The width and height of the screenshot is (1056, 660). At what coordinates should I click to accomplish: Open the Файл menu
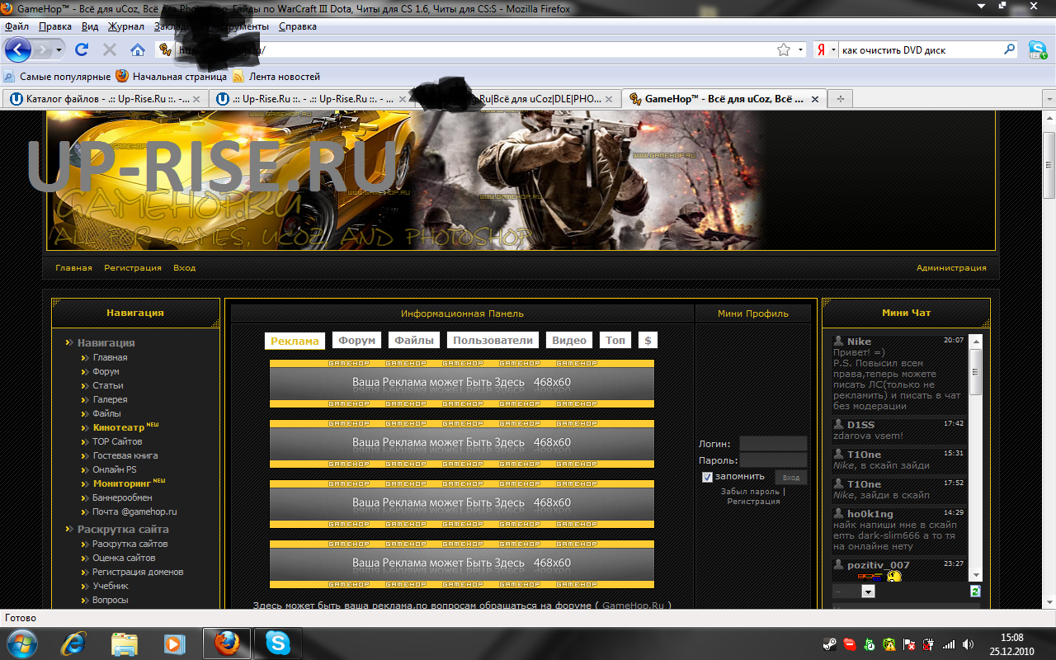(16, 26)
